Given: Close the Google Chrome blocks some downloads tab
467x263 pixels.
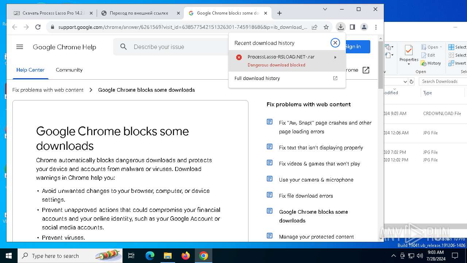Looking at the screenshot, I should pyautogui.click(x=266, y=13).
